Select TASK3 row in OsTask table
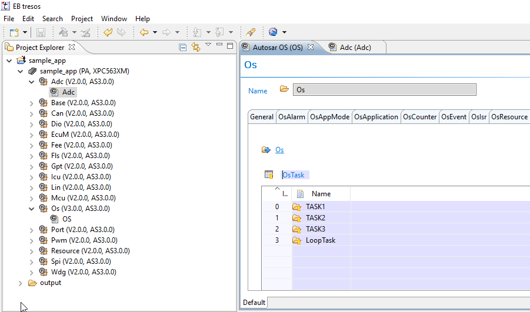This screenshot has height=312, width=530. pos(395,229)
